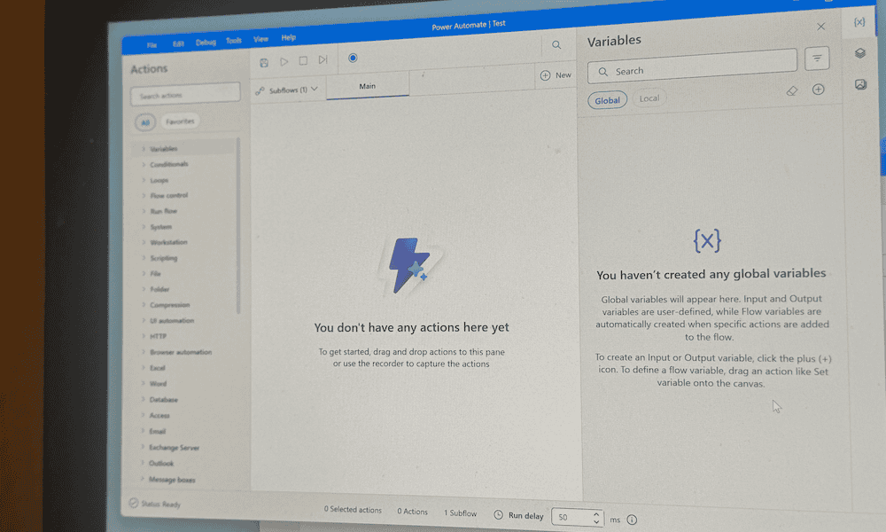The width and height of the screenshot is (886, 532).
Task: Toggle variables pane via {x} sidebar icon
Action: point(859,22)
